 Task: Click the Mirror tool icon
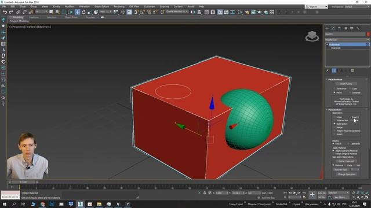click(x=193, y=12)
